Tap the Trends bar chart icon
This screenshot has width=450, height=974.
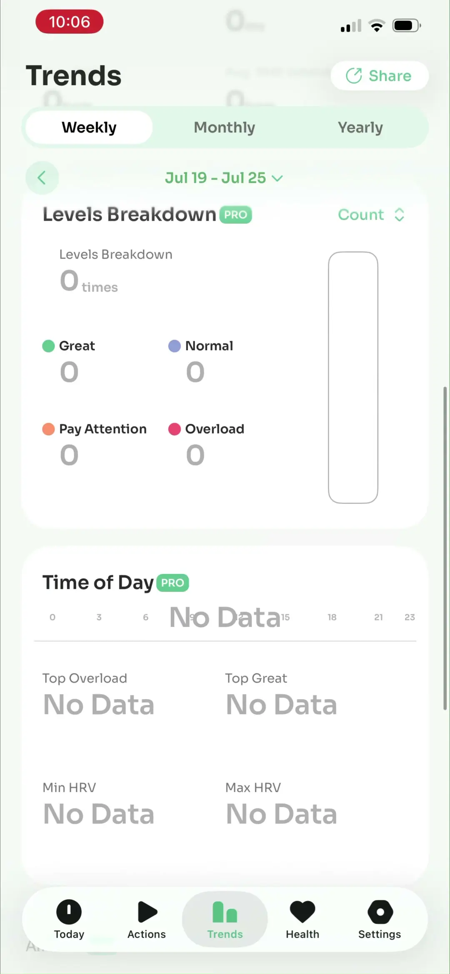pyautogui.click(x=225, y=912)
